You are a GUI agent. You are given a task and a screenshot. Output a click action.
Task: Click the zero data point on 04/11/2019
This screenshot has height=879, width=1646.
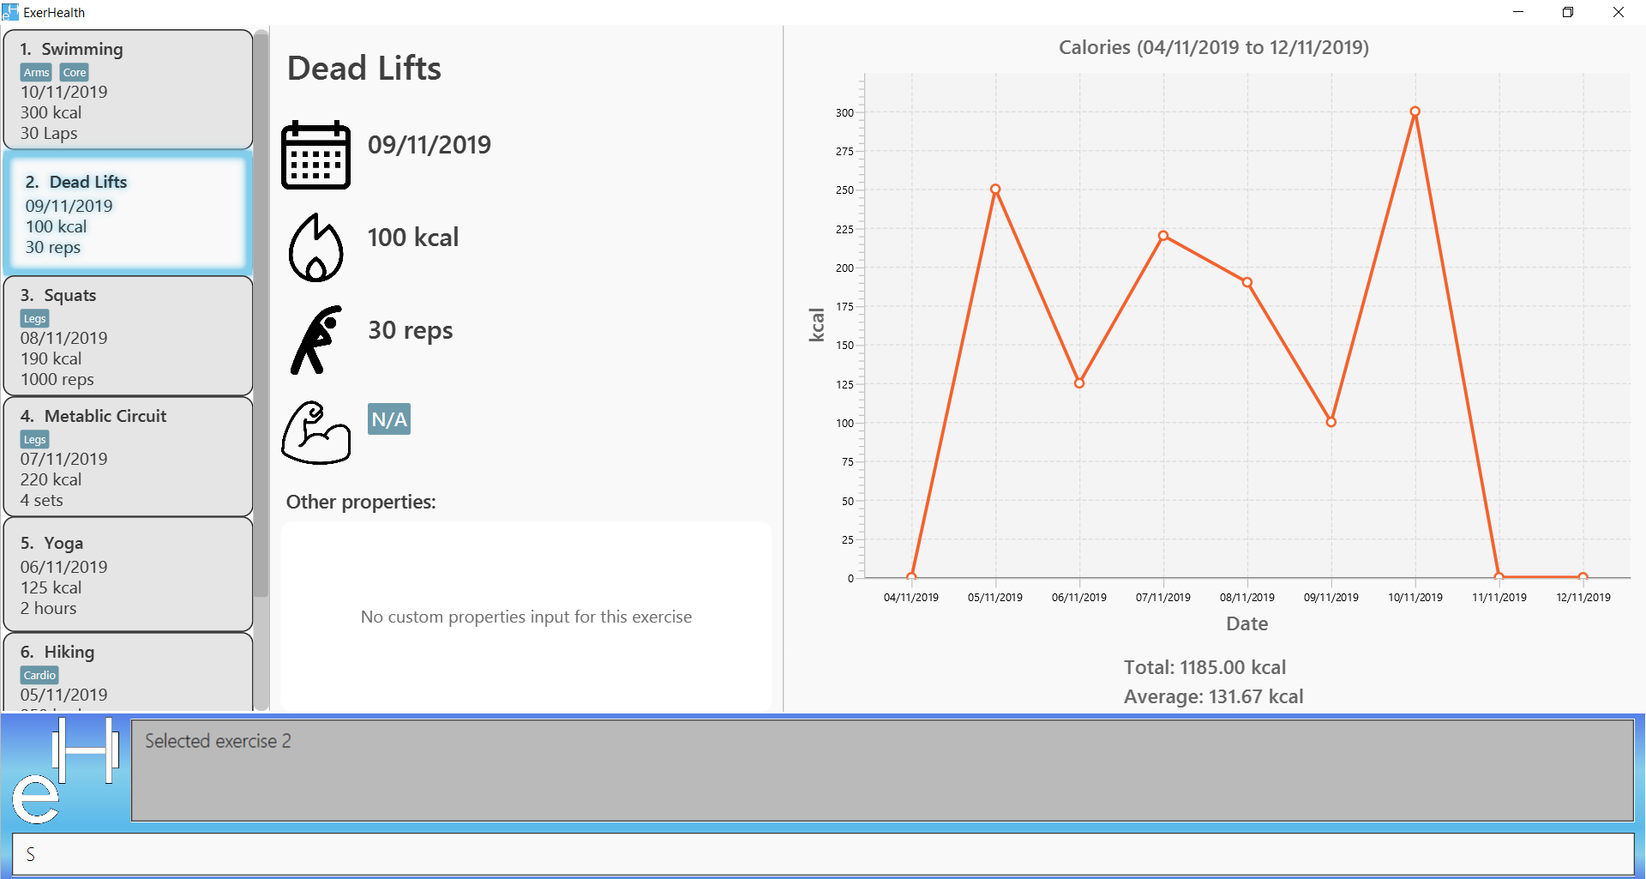(911, 576)
